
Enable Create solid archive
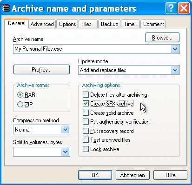click(x=86, y=113)
